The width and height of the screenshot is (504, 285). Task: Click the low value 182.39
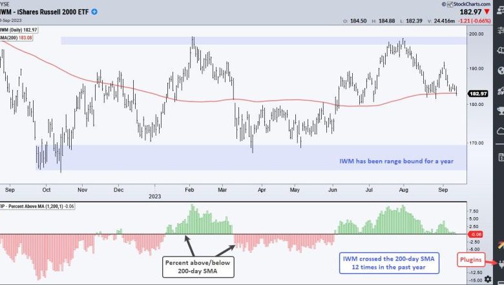click(x=414, y=21)
